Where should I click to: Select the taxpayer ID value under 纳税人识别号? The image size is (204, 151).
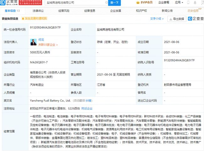click(x=179, y=61)
